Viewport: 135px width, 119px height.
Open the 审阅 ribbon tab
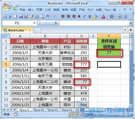65,10
